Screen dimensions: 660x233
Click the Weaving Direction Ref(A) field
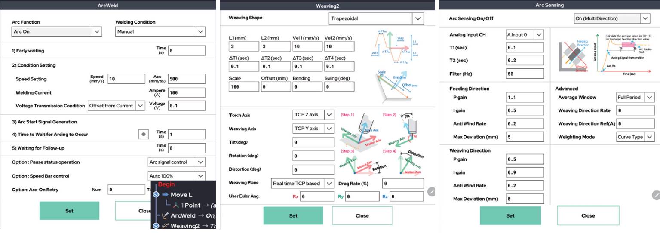635,124
